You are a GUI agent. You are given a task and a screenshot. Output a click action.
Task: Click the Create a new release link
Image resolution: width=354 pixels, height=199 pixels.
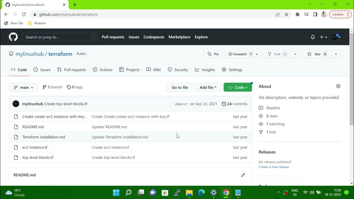[x=274, y=167]
